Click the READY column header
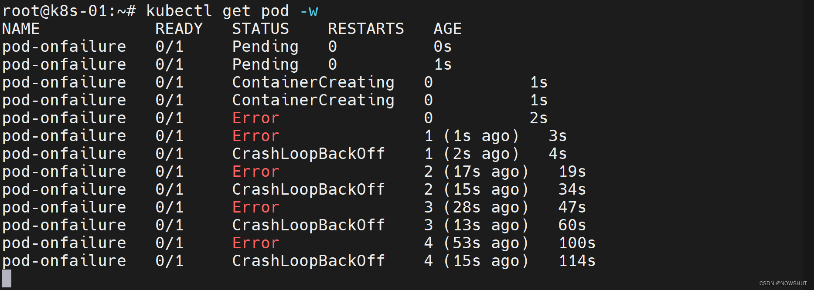The height and width of the screenshot is (290, 814). pyautogui.click(x=179, y=29)
